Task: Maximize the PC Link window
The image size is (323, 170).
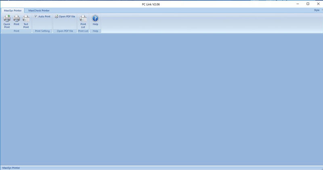Action: pyautogui.click(x=308, y=4)
